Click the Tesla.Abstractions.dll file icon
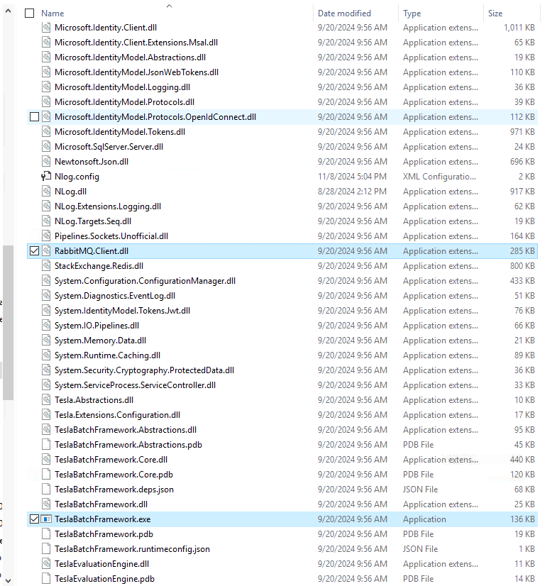The width and height of the screenshot is (552, 586). (x=46, y=400)
